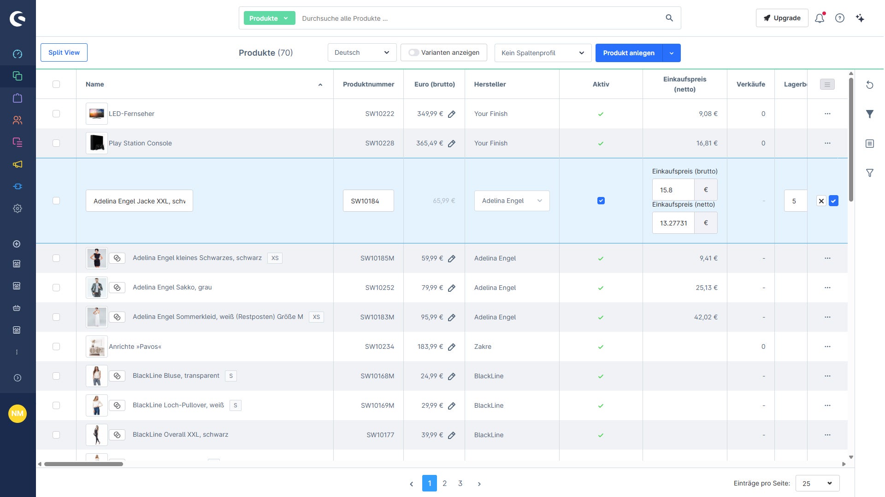The image size is (885, 497).
Task: Open the Dashboard icon in sidebar
Action: 18,54
